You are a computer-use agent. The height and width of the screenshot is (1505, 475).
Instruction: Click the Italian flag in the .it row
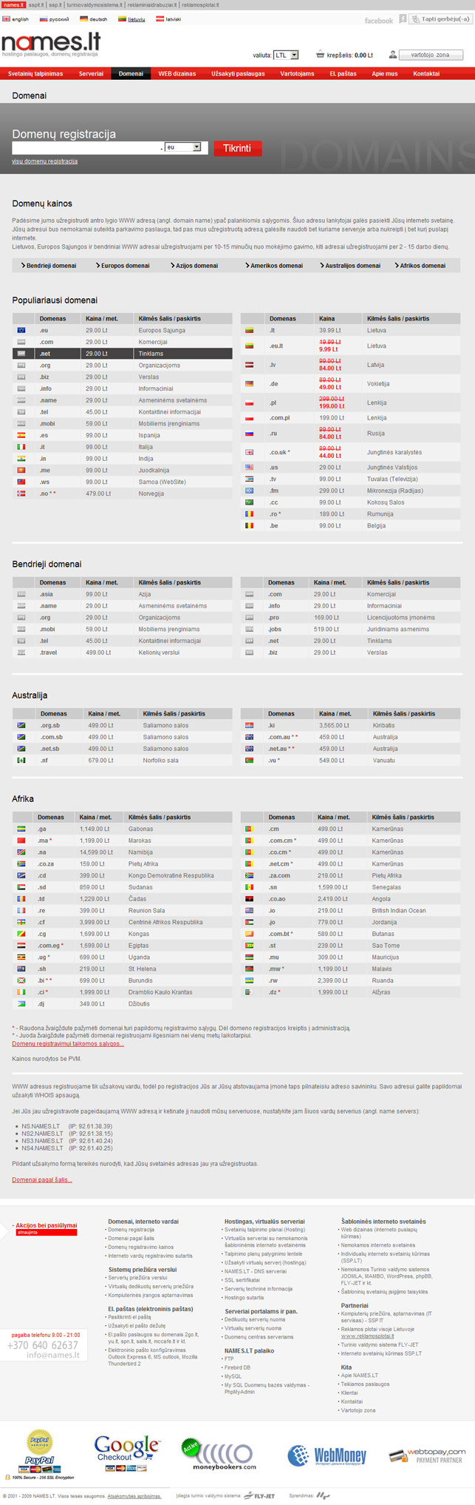tap(21, 447)
